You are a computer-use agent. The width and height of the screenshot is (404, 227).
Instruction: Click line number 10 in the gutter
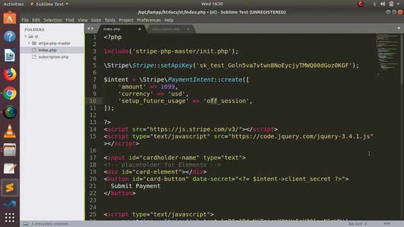coord(93,101)
